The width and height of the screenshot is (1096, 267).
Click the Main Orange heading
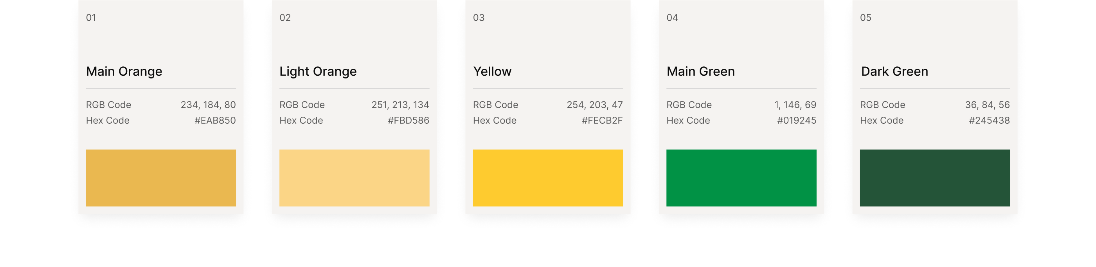coord(124,71)
